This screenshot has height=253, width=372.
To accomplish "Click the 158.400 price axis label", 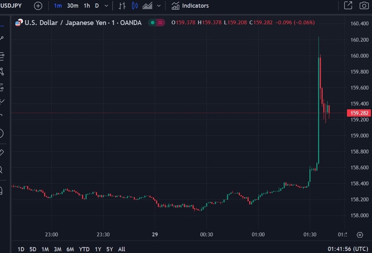I will pos(360,183).
